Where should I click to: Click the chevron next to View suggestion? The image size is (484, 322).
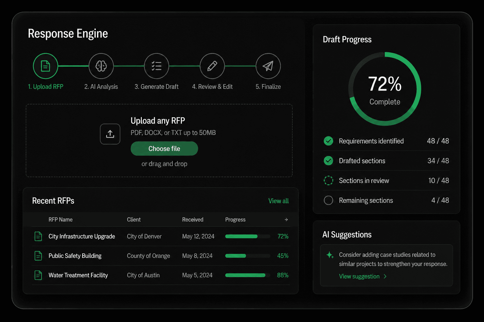pyautogui.click(x=385, y=276)
